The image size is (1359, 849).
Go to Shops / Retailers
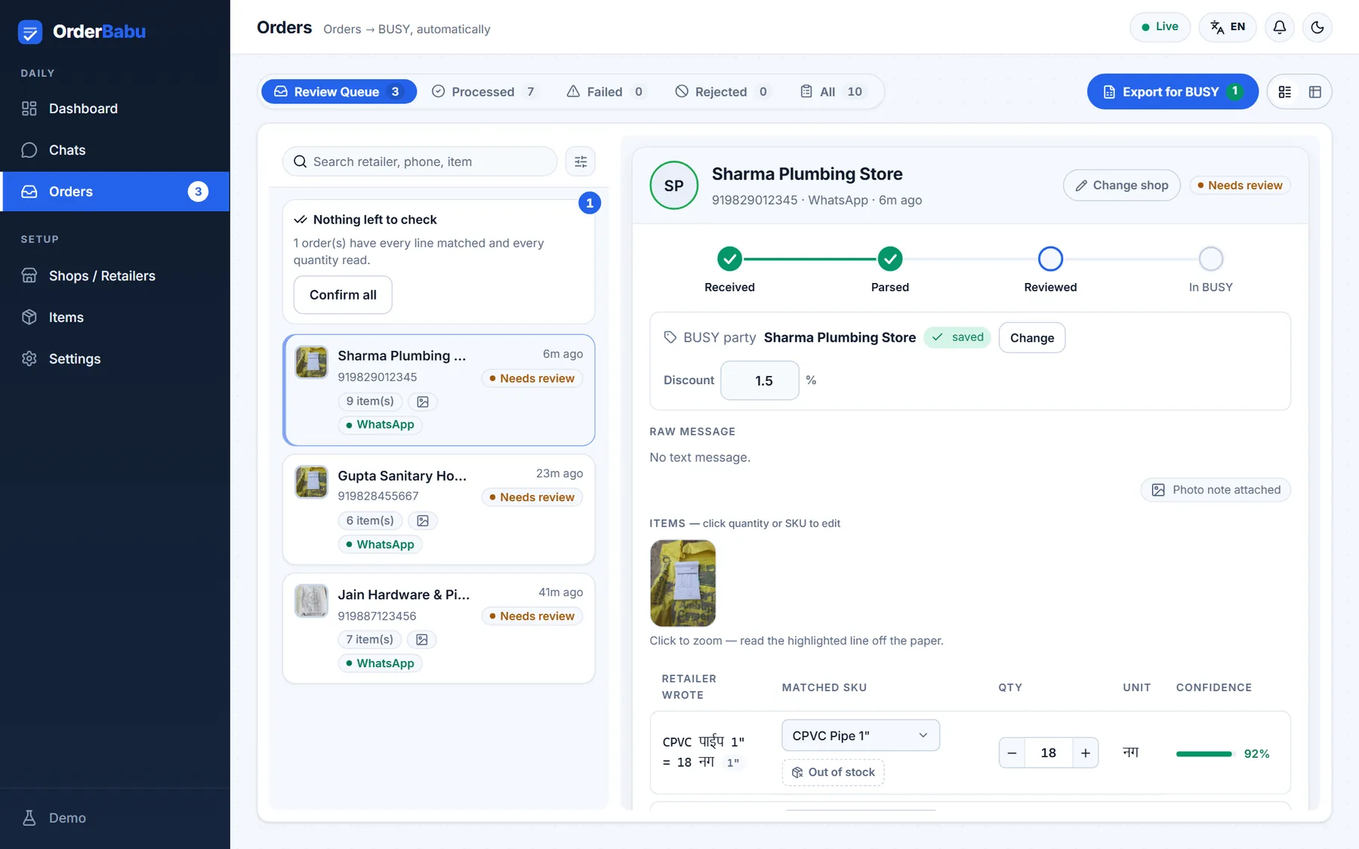[115, 276]
